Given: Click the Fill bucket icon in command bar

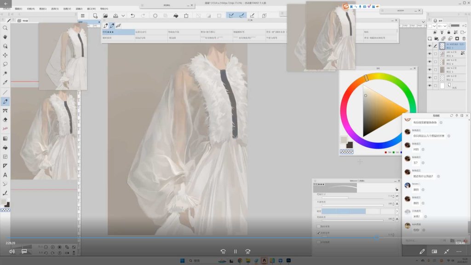Looking at the screenshot, I should click(x=175, y=16).
